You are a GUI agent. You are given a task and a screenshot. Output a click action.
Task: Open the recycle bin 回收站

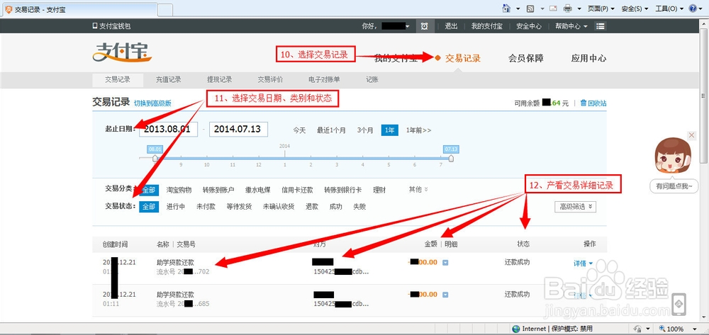pyautogui.click(x=593, y=103)
